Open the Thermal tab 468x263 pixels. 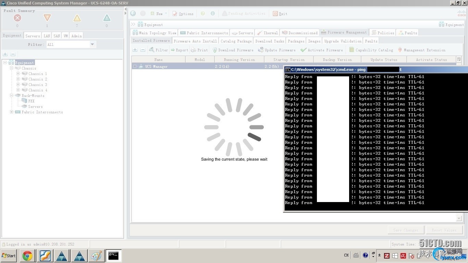pyautogui.click(x=268, y=33)
